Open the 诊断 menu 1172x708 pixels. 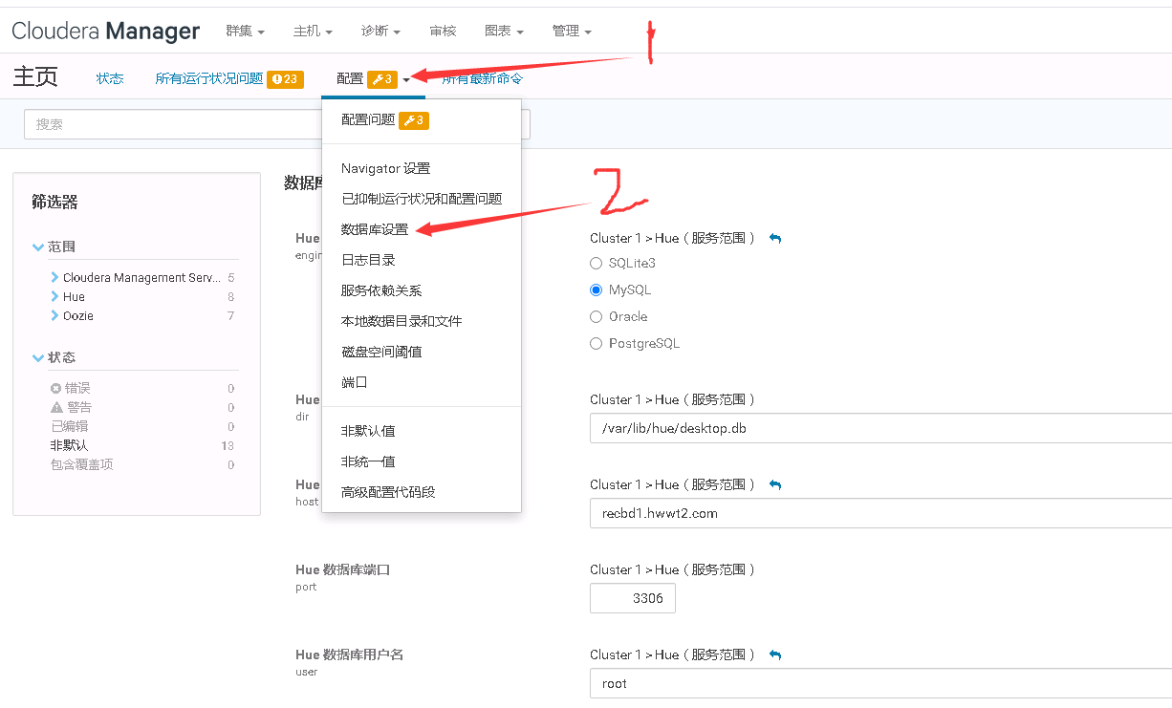click(x=380, y=32)
